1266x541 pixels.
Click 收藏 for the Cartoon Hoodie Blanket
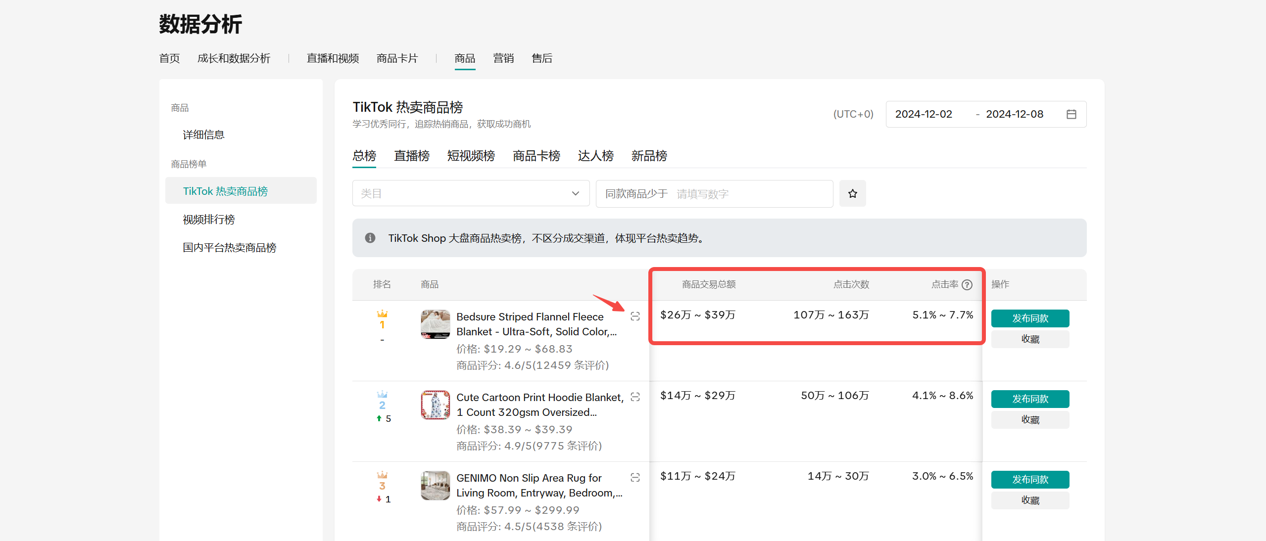pyautogui.click(x=1029, y=419)
